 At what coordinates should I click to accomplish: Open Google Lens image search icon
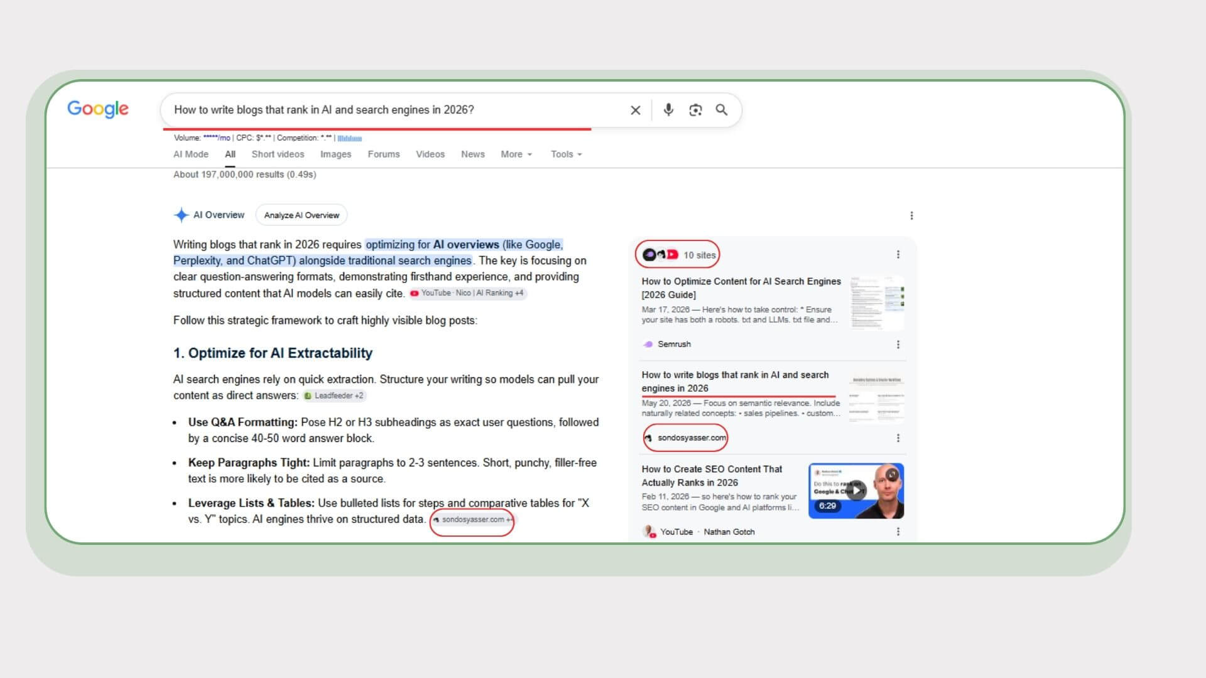click(695, 110)
